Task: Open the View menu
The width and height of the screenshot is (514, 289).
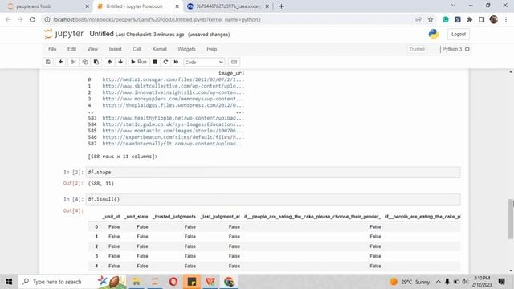Action: [x=92, y=49]
